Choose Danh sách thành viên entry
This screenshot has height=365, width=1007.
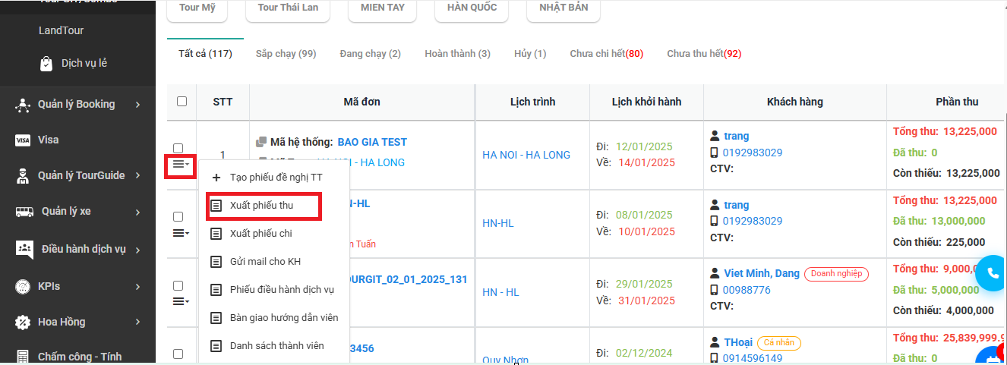pyautogui.click(x=273, y=346)
